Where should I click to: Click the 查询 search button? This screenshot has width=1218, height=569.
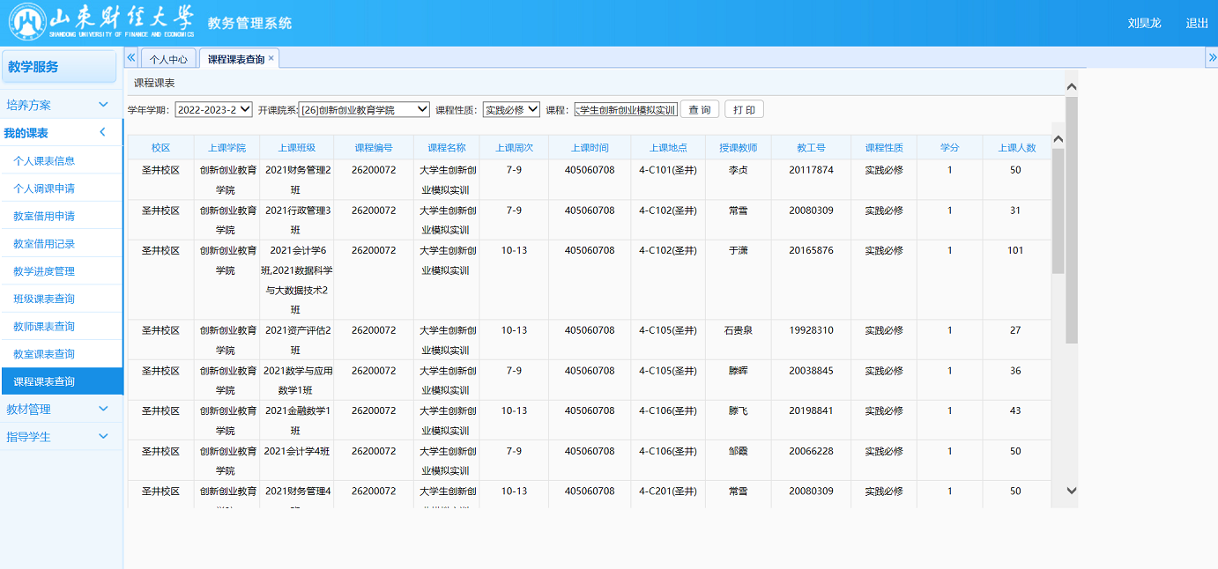pyautogui.click(x=699, y=110)
